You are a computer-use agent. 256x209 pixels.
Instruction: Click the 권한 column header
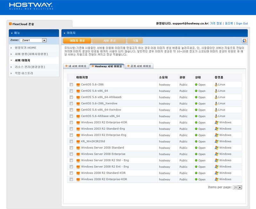[x=182, y=78]
